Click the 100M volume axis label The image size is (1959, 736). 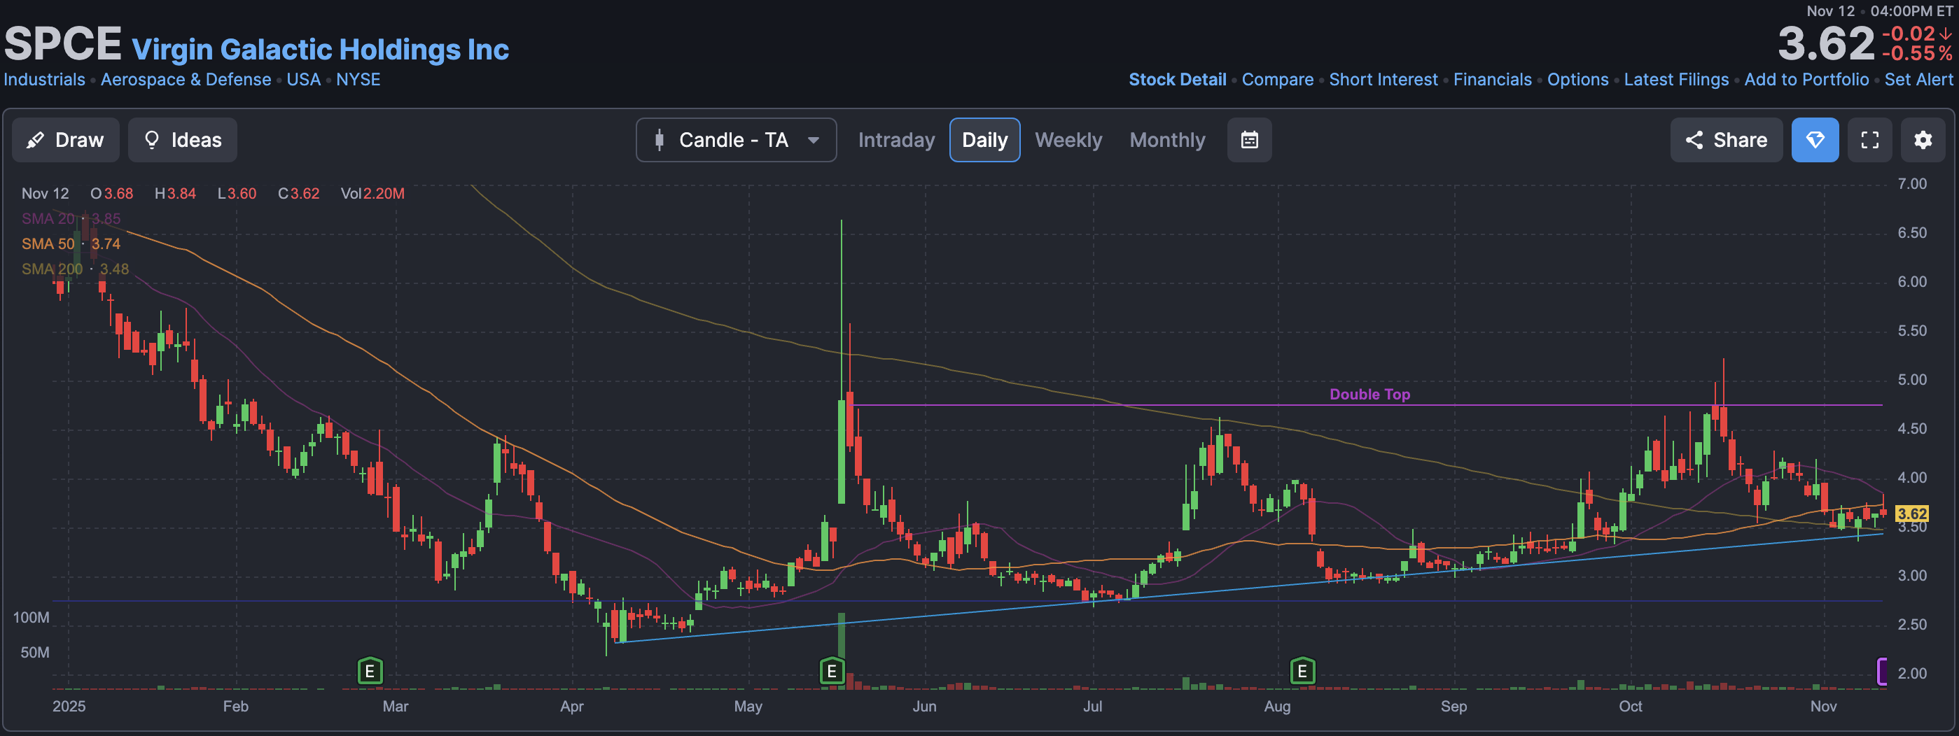32,618
